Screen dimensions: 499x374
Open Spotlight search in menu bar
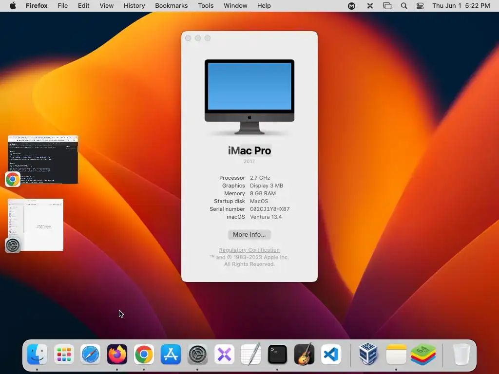pyautogui.click(x=404, y=6)
